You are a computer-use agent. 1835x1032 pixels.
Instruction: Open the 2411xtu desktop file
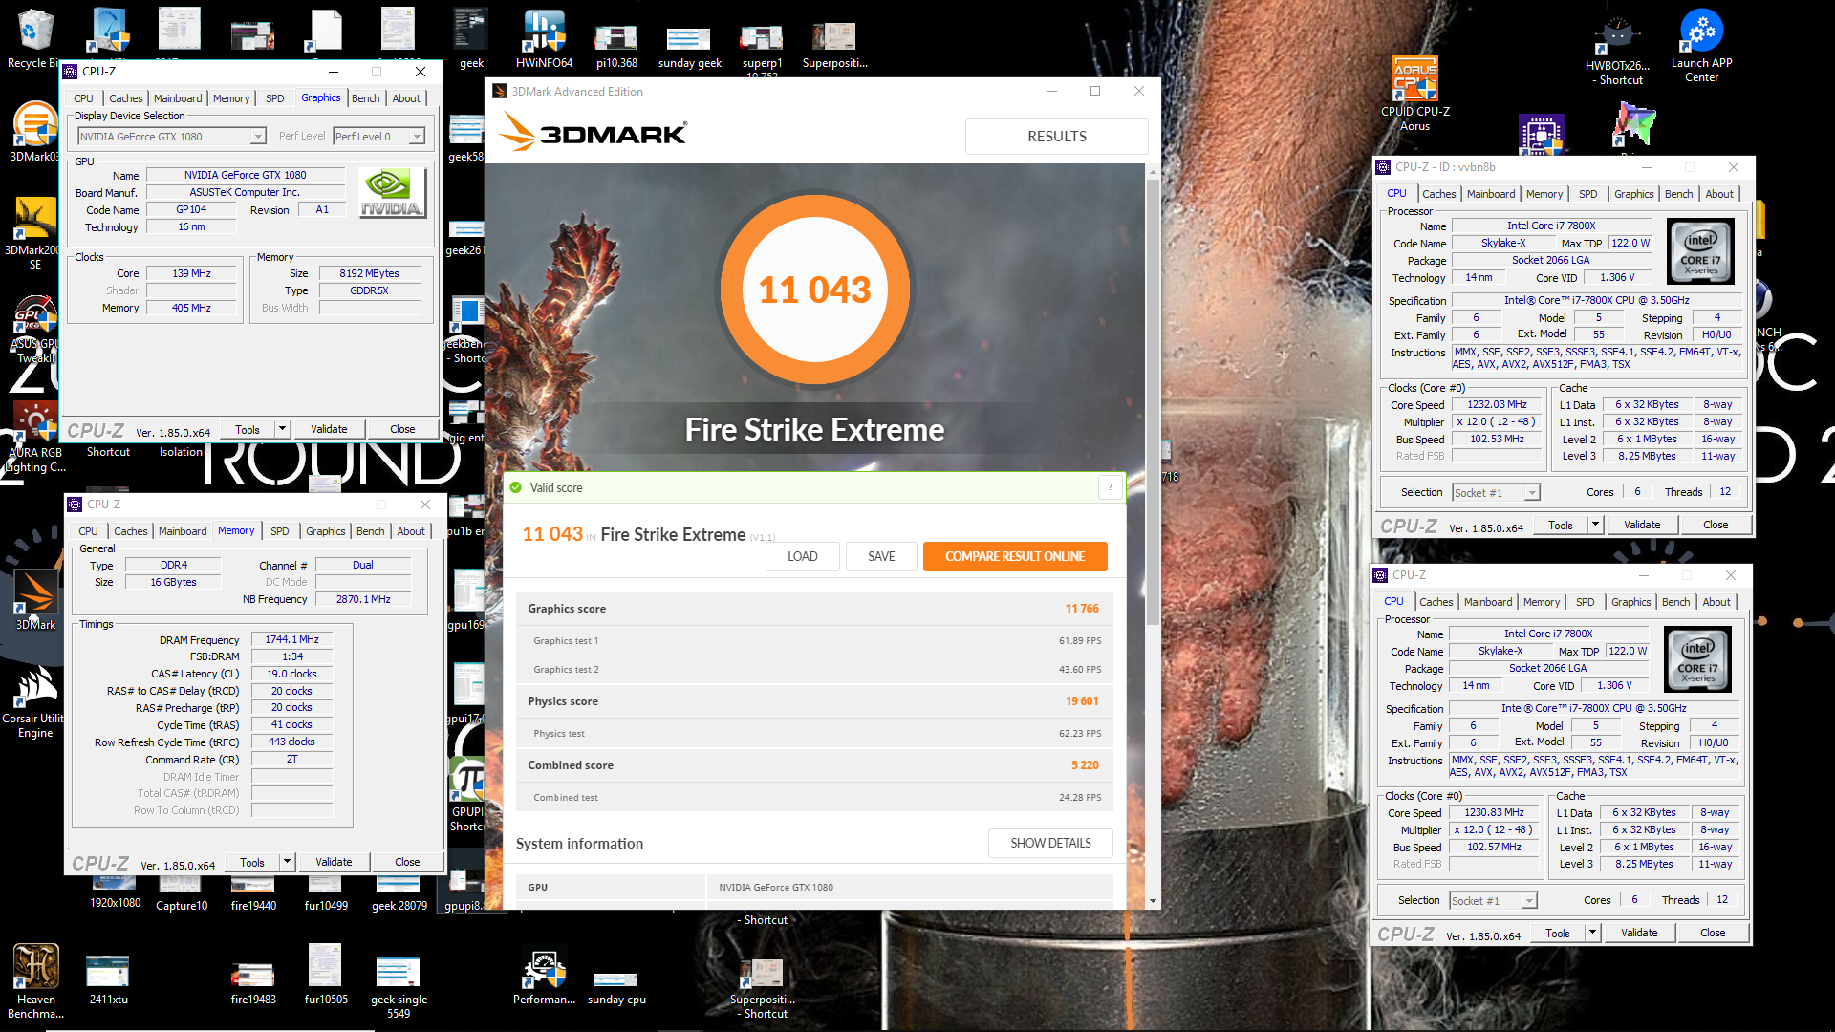click(x=108, y=979)
